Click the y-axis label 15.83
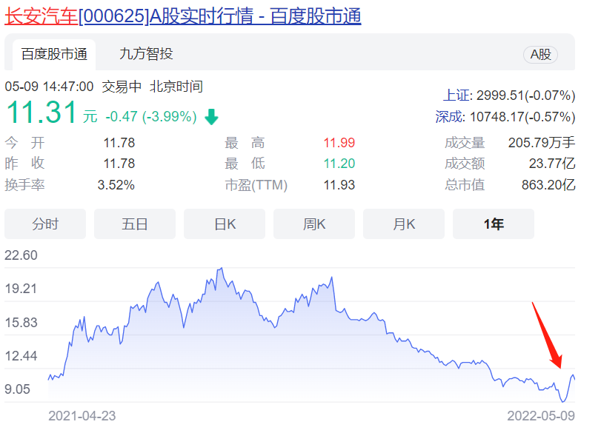 [21, 323]
